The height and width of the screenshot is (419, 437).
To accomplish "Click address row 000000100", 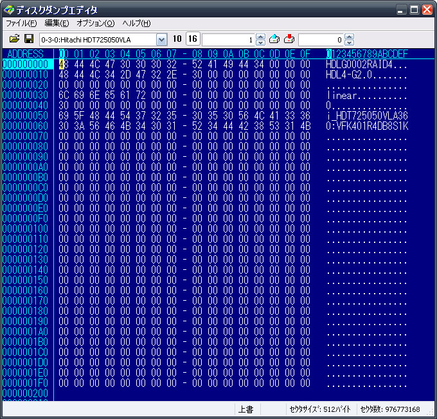I will point(25,229).
